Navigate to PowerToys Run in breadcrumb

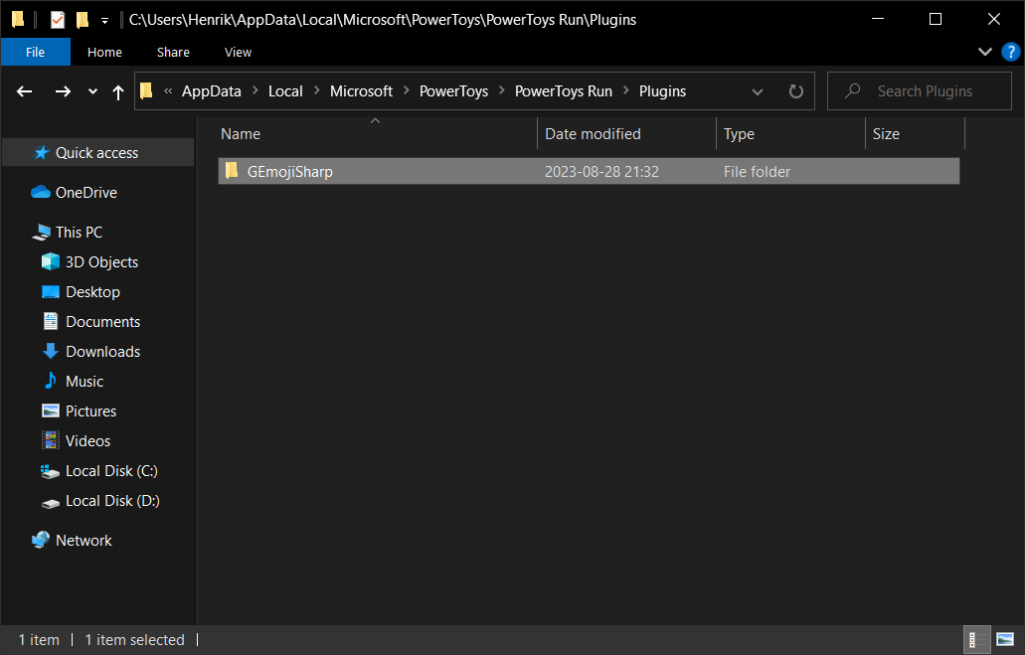(x=564, y=91)
